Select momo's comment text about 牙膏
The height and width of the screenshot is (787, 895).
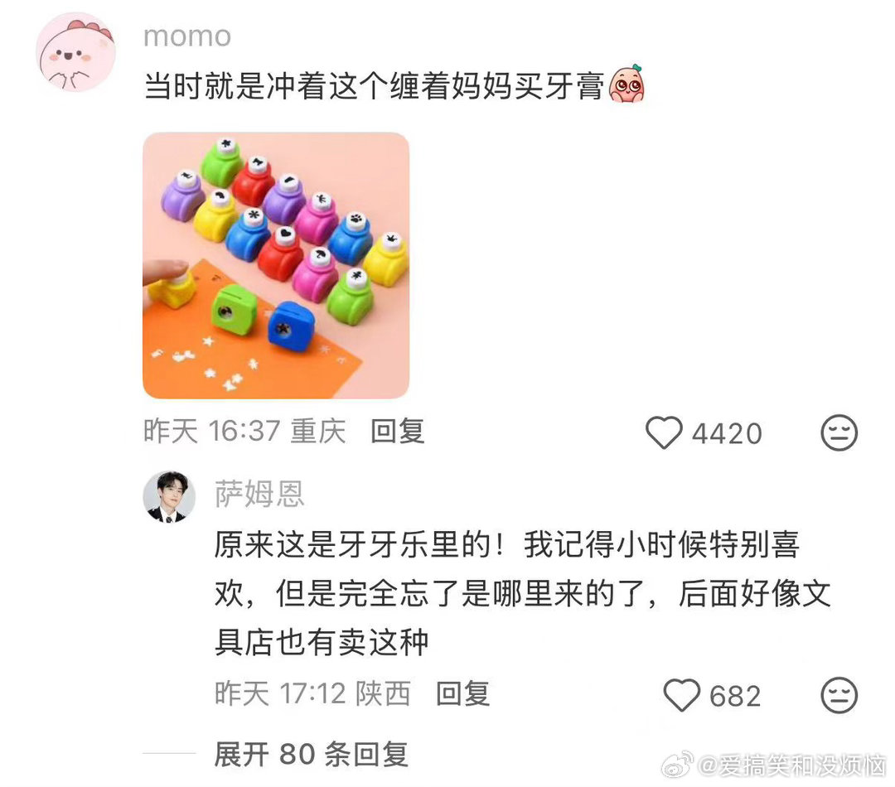click(x=374, y=86)
